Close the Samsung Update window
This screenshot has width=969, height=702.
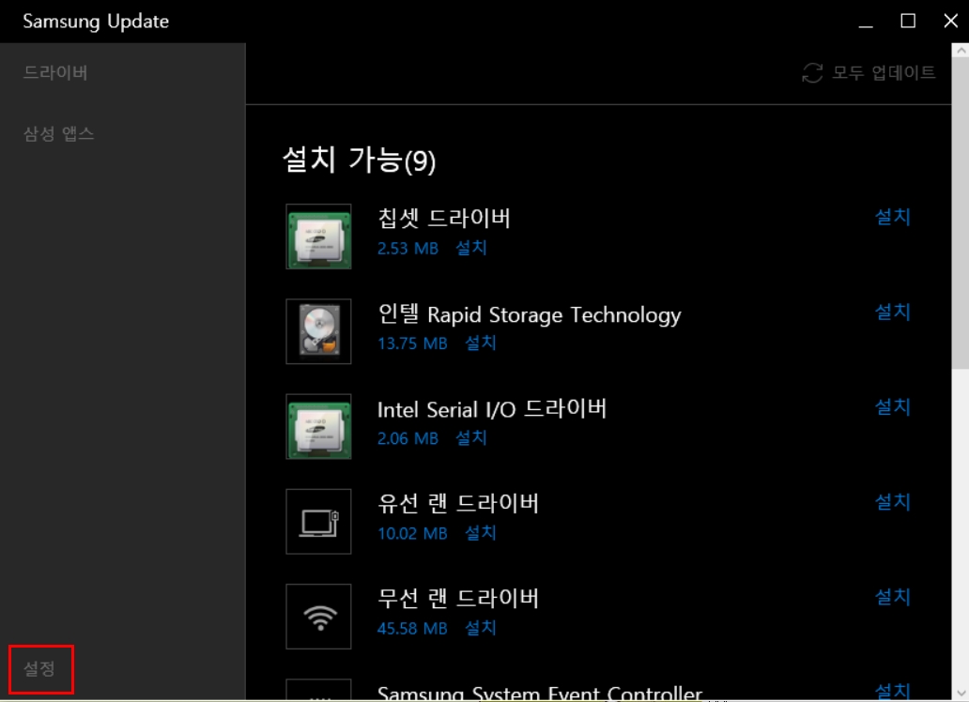tap(950, 21)
